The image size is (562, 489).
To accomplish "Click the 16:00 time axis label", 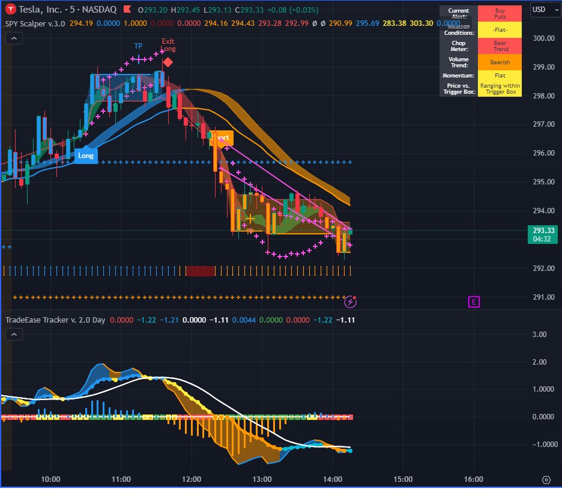I will [474, 479].
